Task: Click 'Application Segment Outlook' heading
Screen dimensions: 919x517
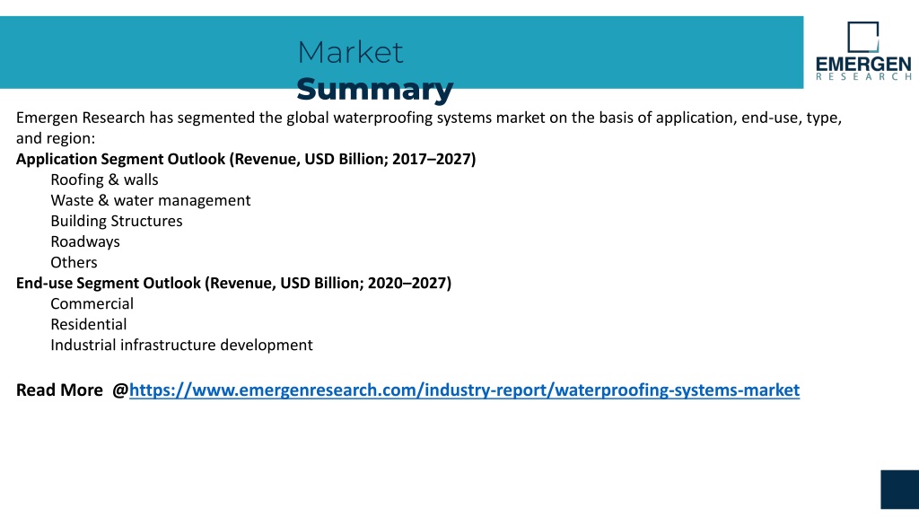Action: (246, 160)
